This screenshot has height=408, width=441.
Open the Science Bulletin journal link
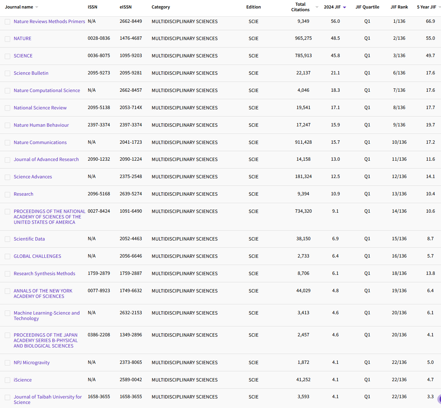coord(31,73)
